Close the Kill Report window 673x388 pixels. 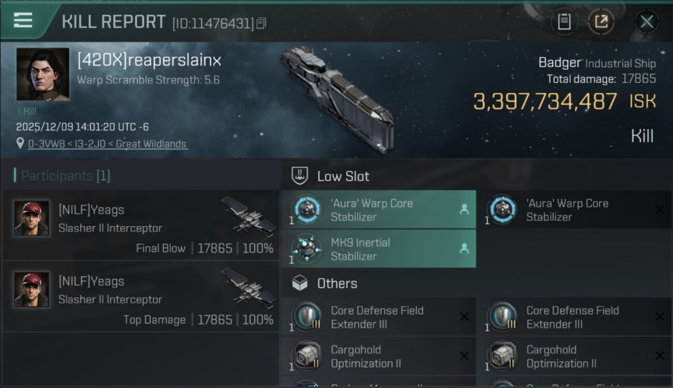pos(647,22)
